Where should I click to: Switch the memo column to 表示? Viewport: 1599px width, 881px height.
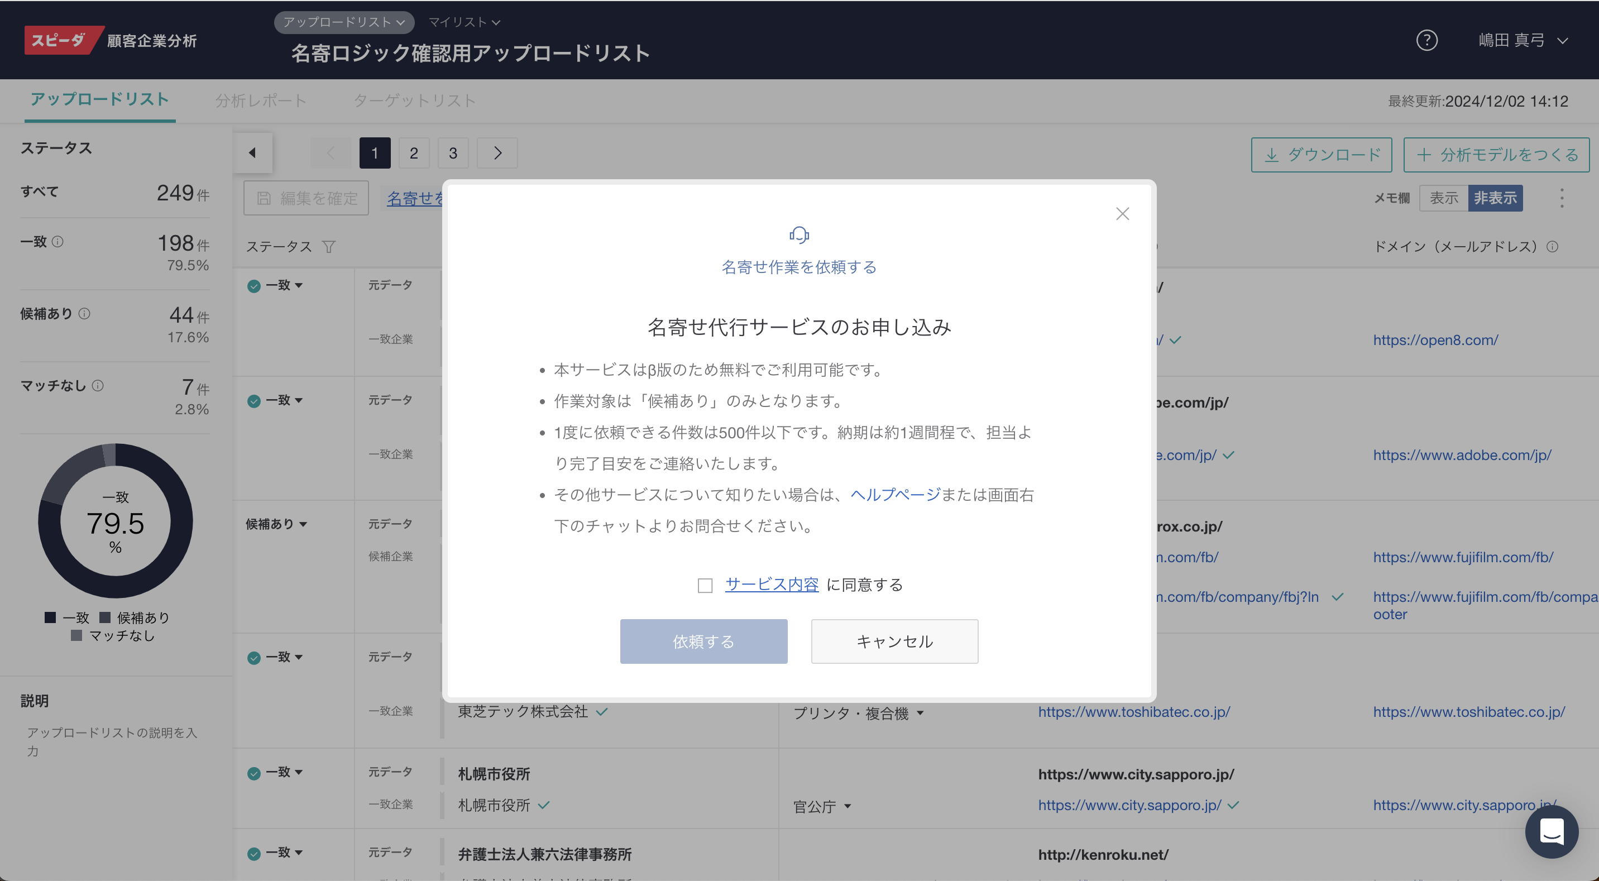(1443, 198)
